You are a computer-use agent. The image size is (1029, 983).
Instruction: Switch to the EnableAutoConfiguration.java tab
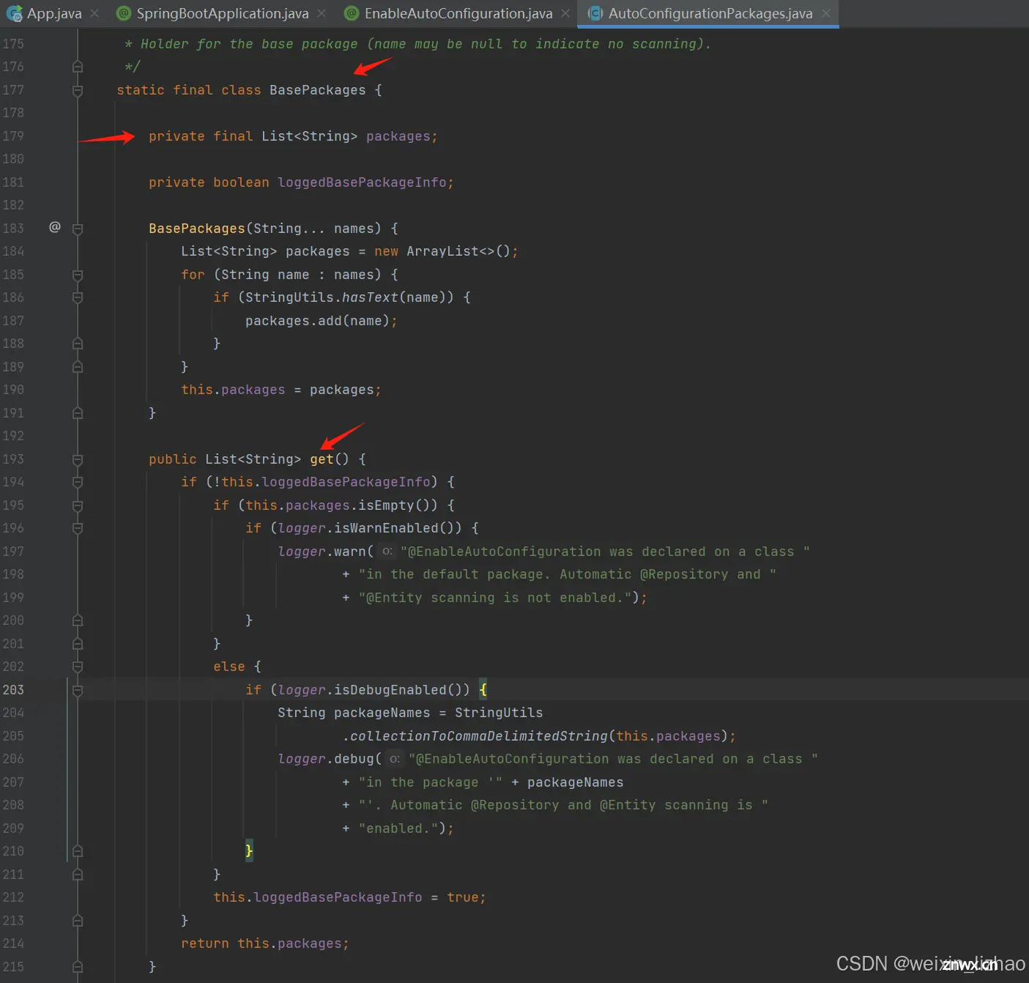click(x=458, y=13)
